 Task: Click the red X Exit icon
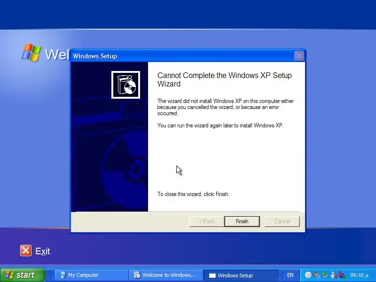point(26,251)
